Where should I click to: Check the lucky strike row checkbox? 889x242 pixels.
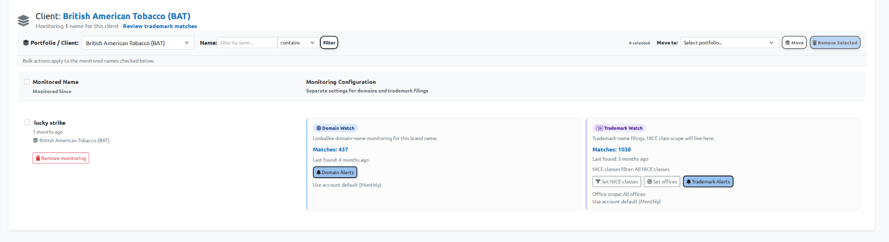[x=27, y=123]
